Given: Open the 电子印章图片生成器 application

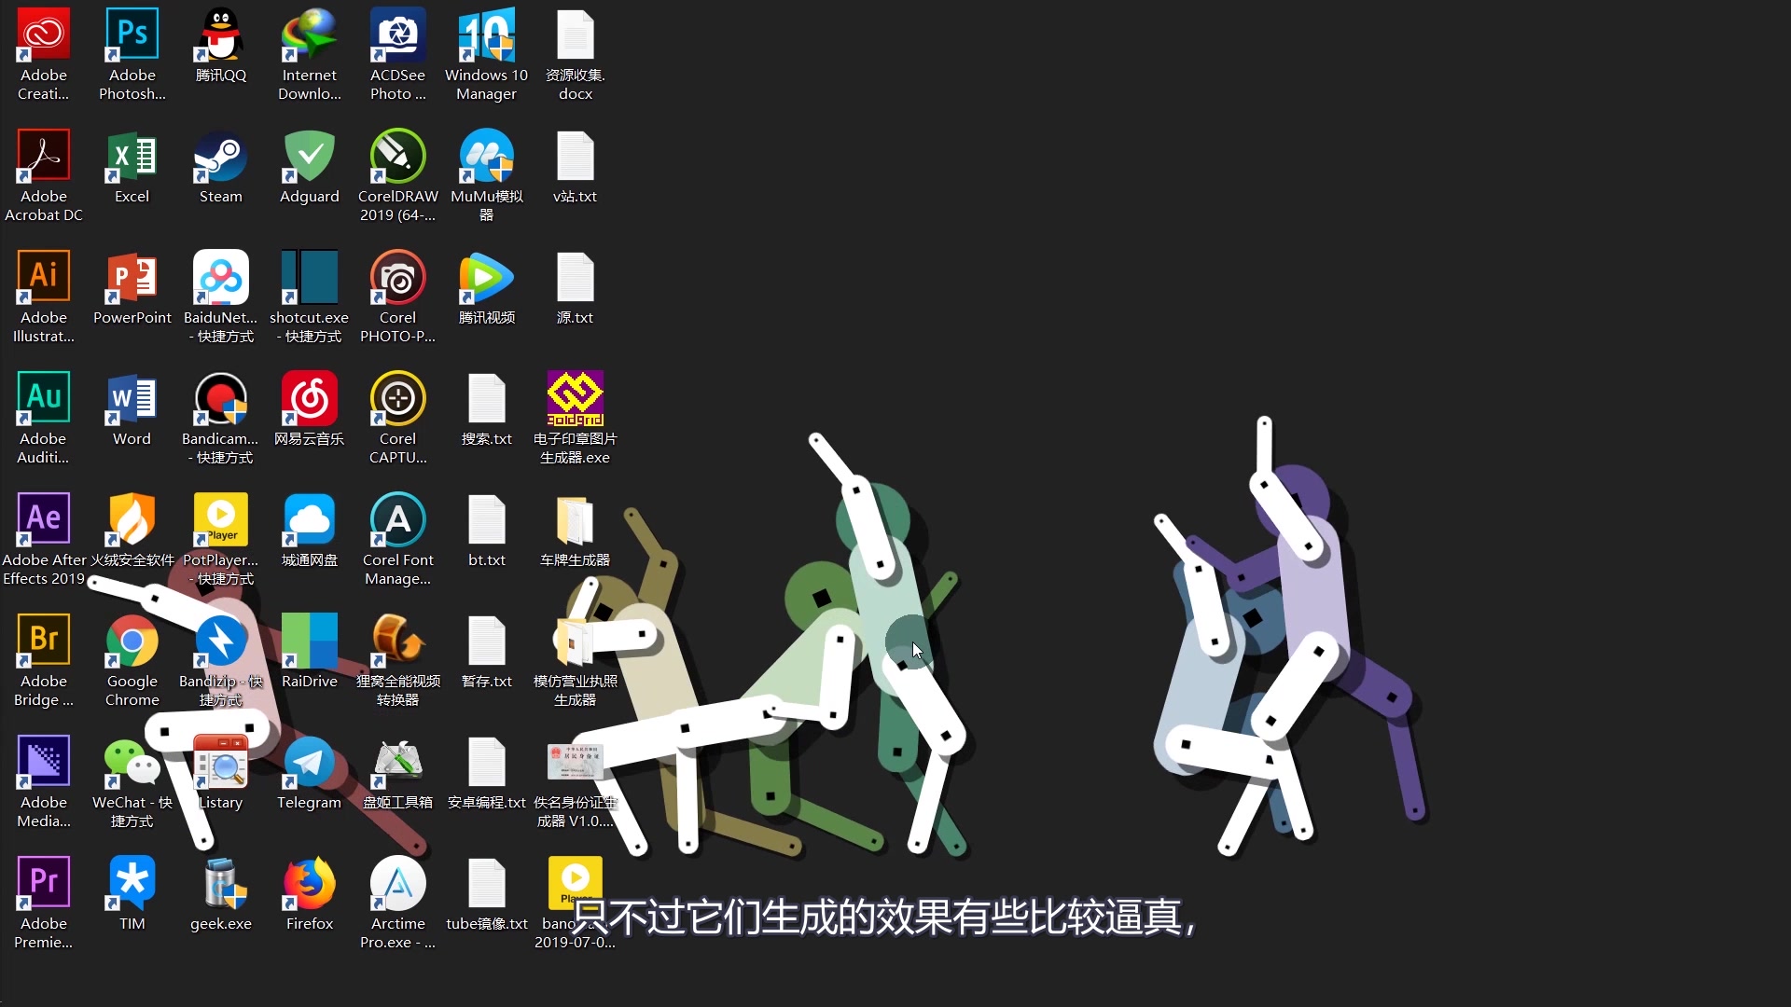Looking at the screenshot, I should 575,396.
